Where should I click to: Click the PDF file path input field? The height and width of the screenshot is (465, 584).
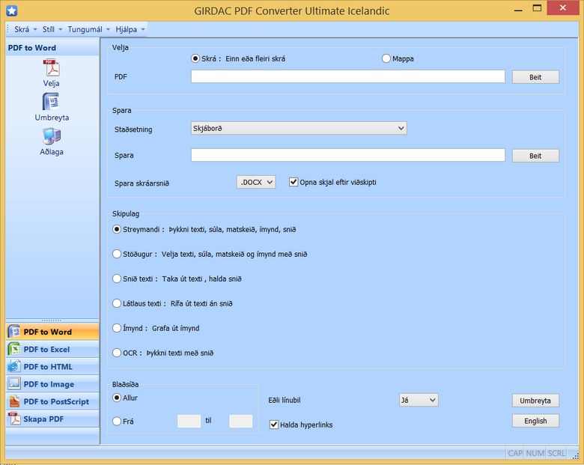(x=348, y=76)
